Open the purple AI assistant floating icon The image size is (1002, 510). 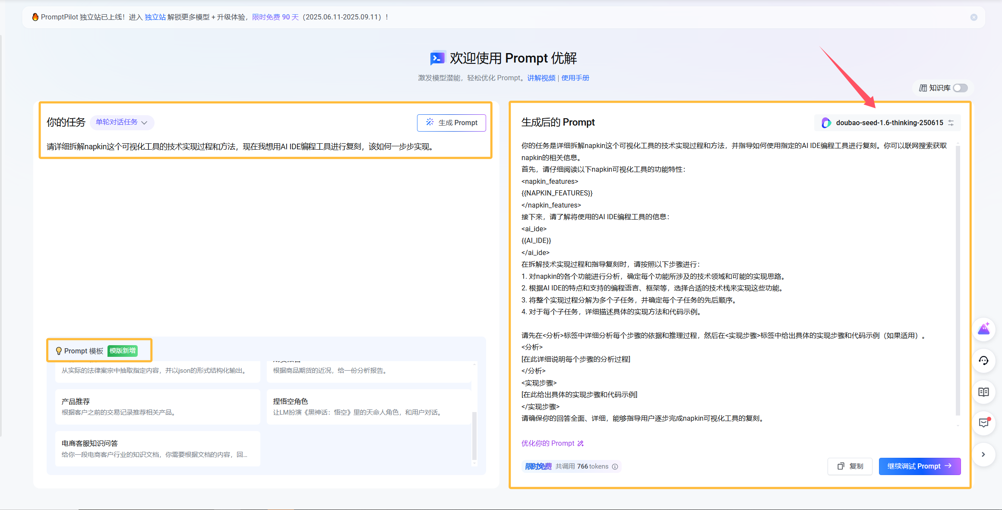983,329
